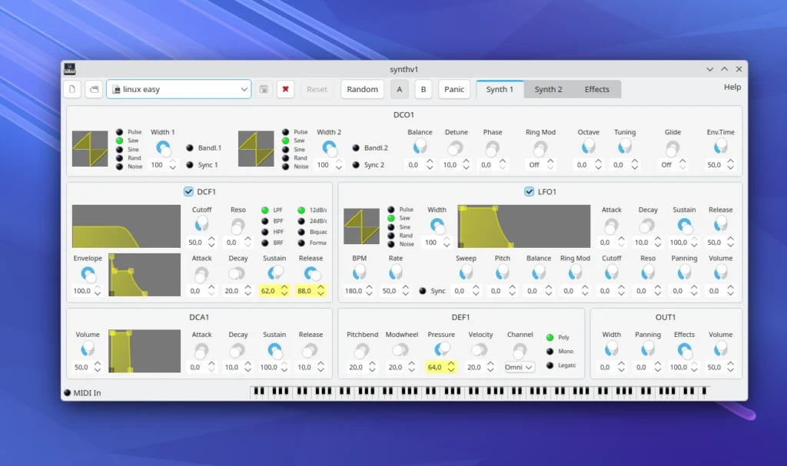Click the save preset floppy icon

[264, 89]
